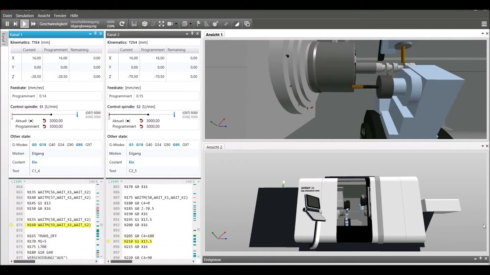Click the save disk icon
This screenshot has height=275, width=490.
point(134,24)
